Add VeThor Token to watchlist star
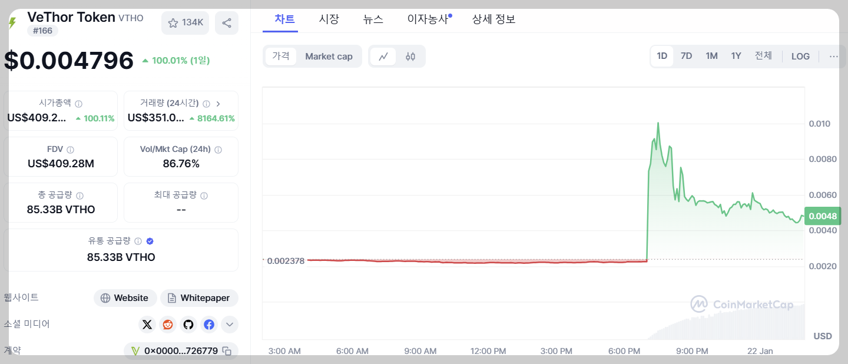The image size is (848, 364). click(x=173, y=22)
